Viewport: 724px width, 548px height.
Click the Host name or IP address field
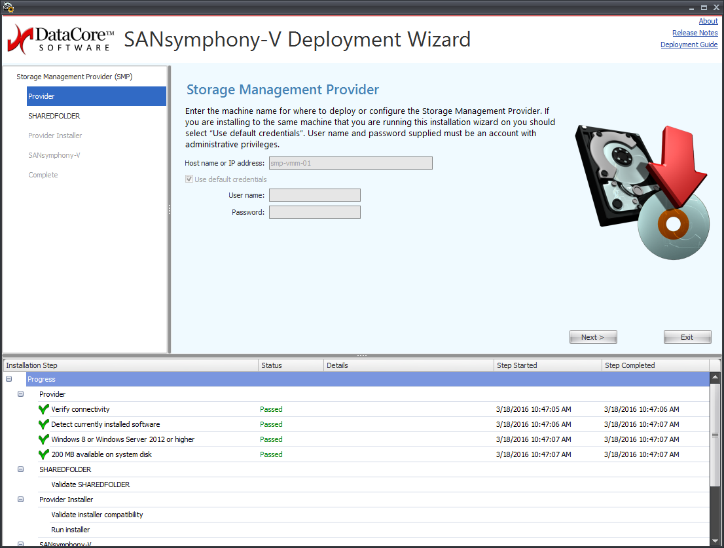[350, 163]
